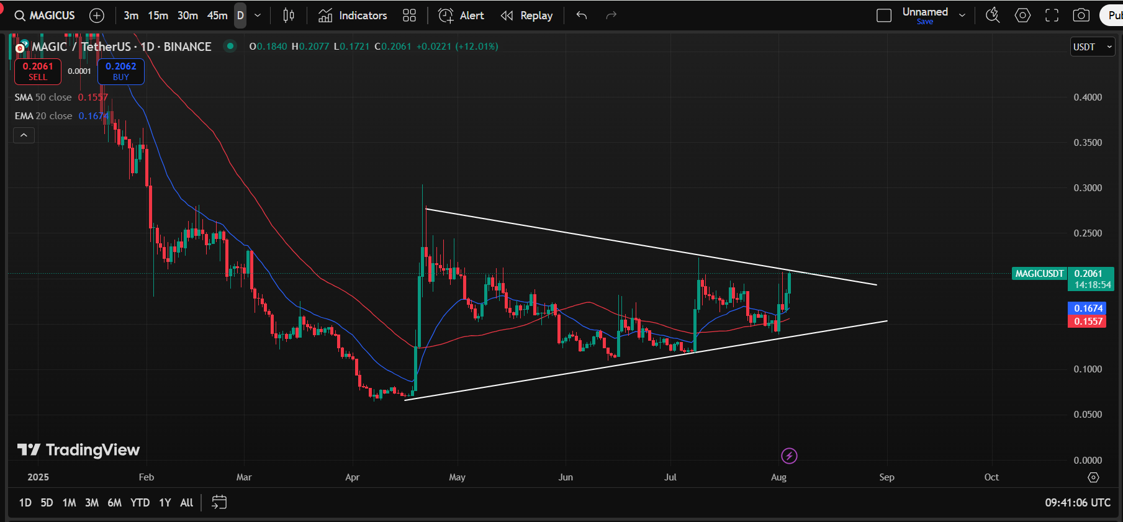
Task: Select the 3m timeframe
Action: tap(131, 16)
